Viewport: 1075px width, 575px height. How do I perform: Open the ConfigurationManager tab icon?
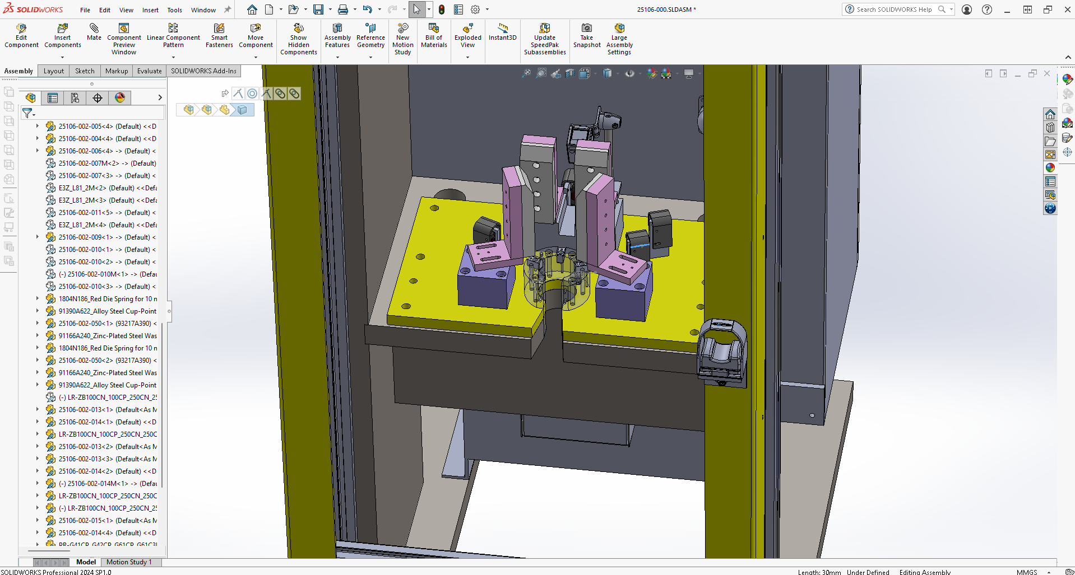pos(75,98)
